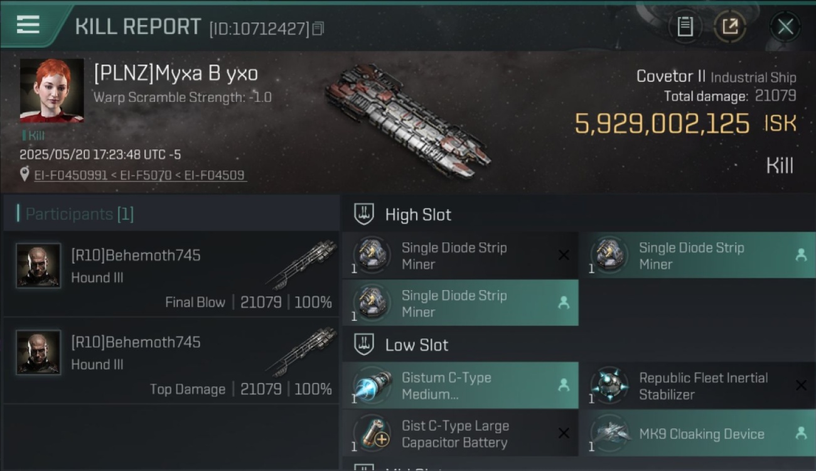This screenshot has width=816, height=471.
Task: Open Behemoth745 Final Blow portrait
Action: point(38,266)
